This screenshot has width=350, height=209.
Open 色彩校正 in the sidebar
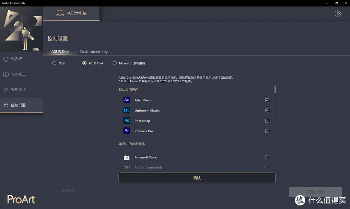click(21, 74)
